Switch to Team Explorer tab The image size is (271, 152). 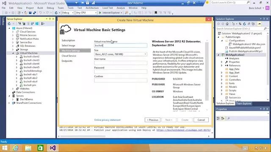(244, 103)
